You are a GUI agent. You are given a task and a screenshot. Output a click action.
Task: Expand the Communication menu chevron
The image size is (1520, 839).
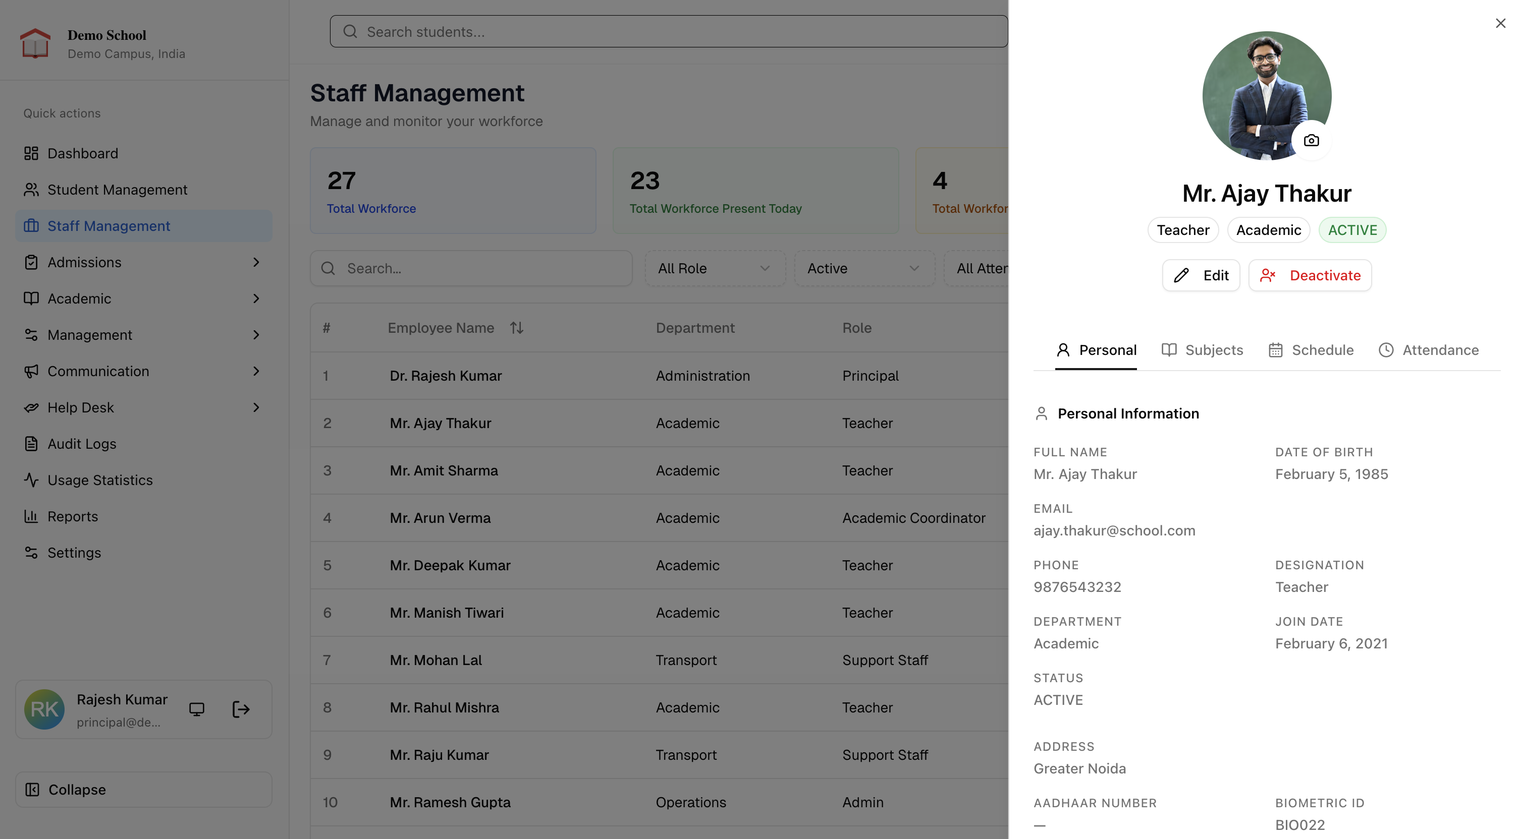coord(255,372)
